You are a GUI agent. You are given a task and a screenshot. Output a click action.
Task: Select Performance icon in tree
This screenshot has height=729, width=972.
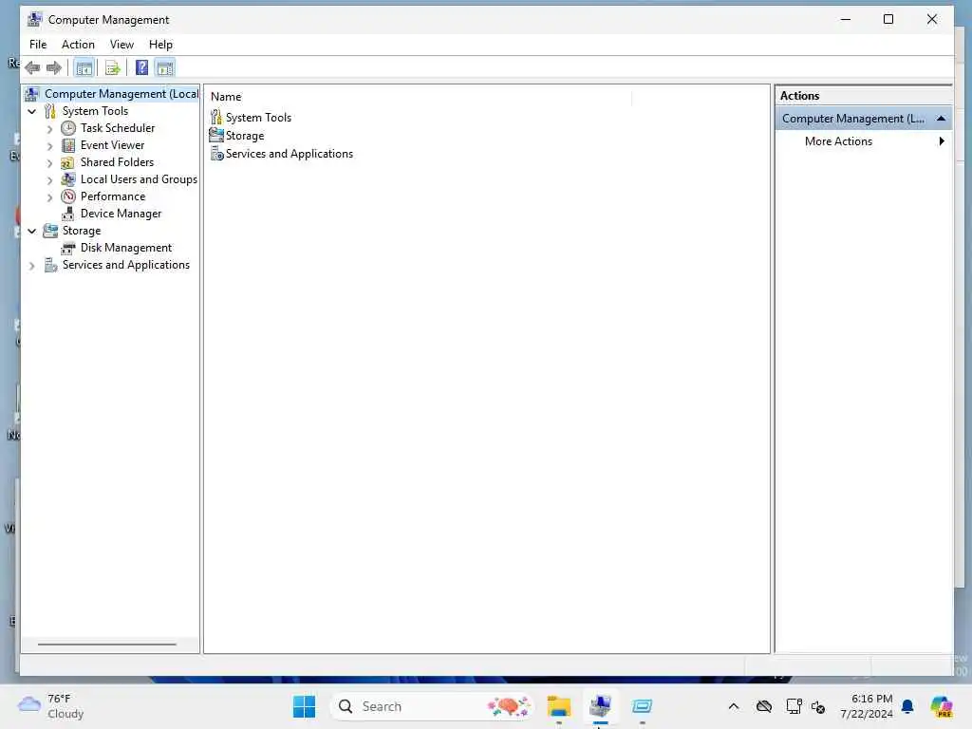point(68,196)
